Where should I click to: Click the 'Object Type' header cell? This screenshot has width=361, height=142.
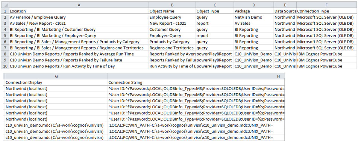[215, 11]
